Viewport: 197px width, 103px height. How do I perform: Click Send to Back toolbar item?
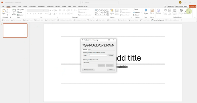pyautogui.click(x=39, y=20)
